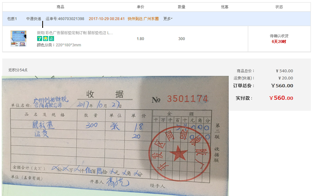Viewport: 314px width, 196px height.
Task: Click the yellow shield guarantee badge icon
Action: click(x=46, y=39)
